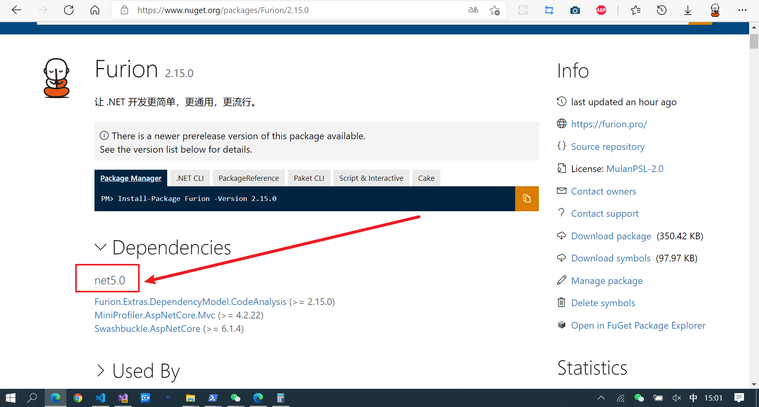759x407 pixels.
Task: Copy the Install-Package command
Action: click(x=527, y=199)
